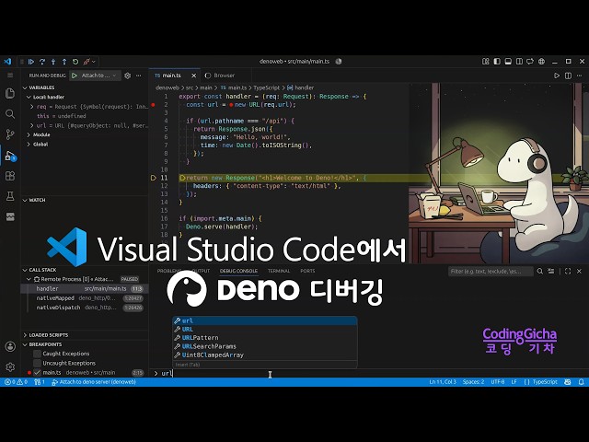Open the Source Control view
This screenshot has width=589, height=442.
coord(10,134)
